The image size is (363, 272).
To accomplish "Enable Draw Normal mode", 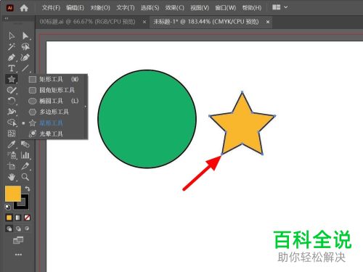I will point(9,228).
